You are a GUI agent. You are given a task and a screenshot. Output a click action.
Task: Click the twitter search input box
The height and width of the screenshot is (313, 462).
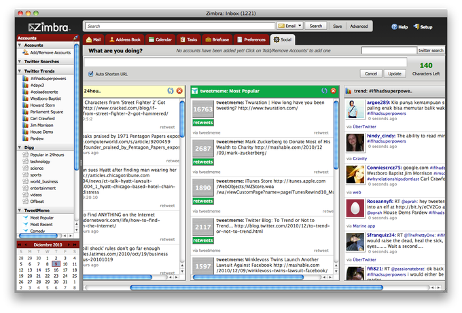(389, 50)
